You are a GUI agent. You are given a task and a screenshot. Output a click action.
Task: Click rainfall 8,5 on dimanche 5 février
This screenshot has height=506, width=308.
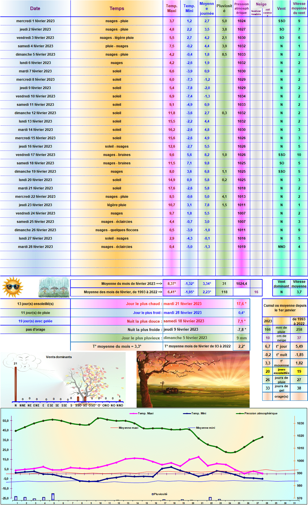pyautogui.click(x=224, y=54)
